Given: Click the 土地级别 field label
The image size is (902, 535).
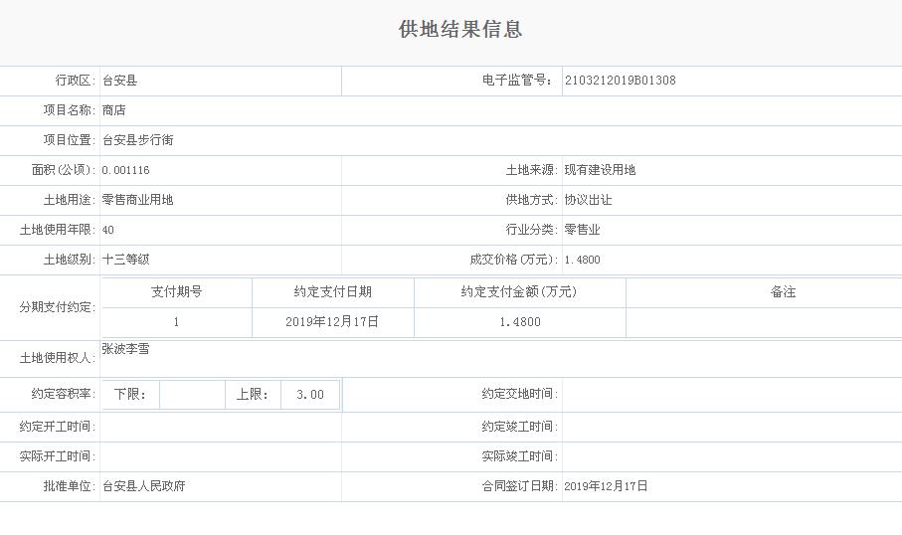Looking at the screenshot, I should pos(70,260).
